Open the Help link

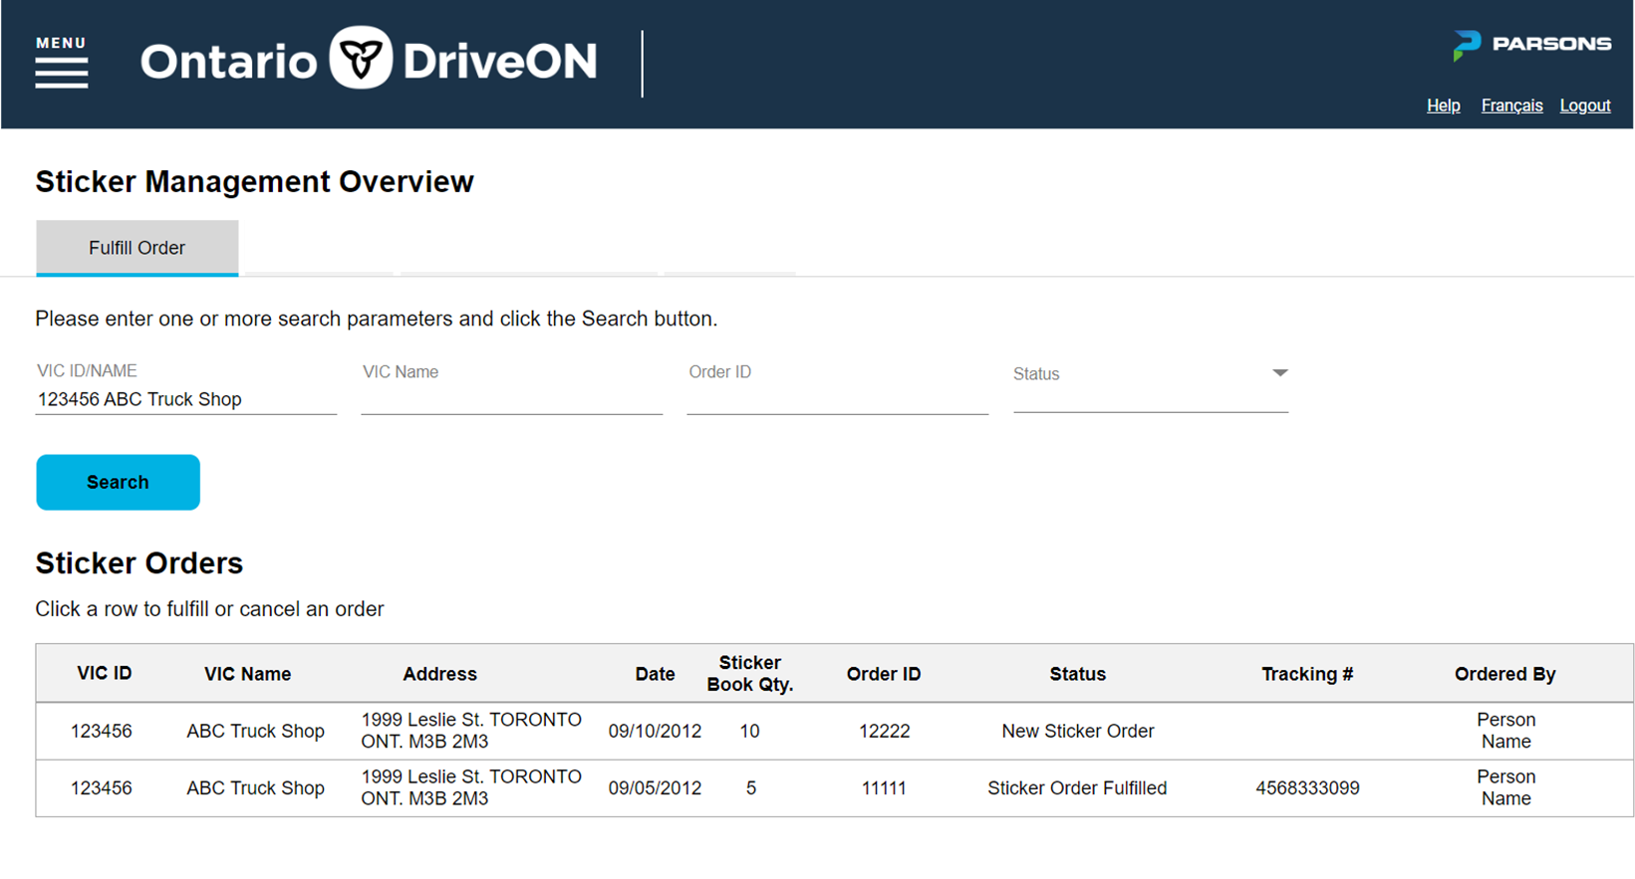point(1443,106)
